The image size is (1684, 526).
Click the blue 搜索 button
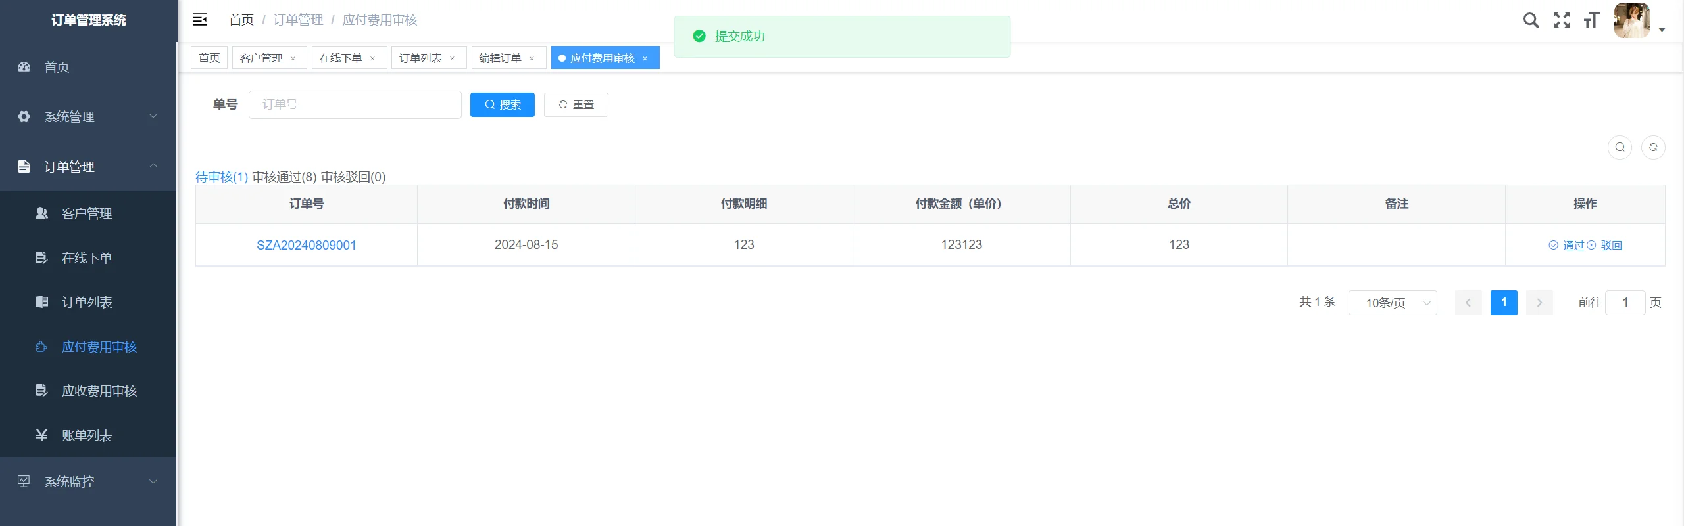(503, 104)
